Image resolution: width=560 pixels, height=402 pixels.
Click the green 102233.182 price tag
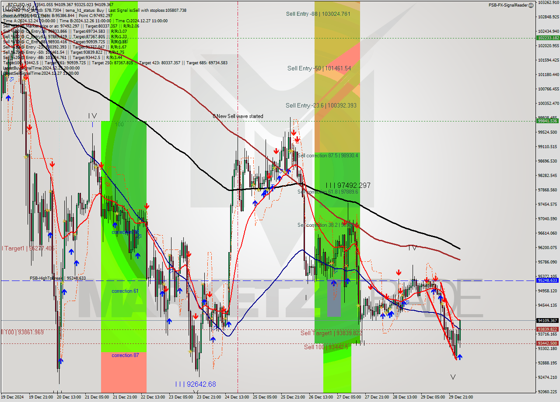[548, 38]
